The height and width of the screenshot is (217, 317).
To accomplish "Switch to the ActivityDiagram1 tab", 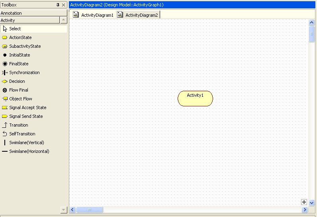I will [94, 15].
